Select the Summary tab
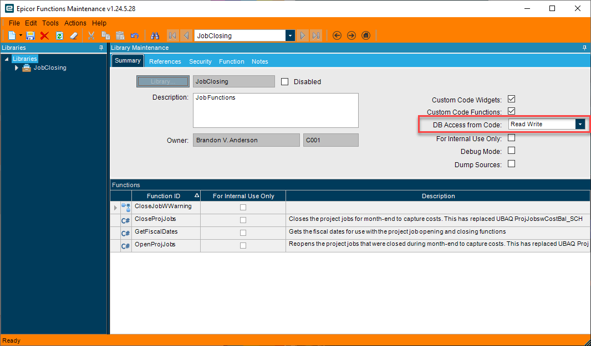The width and height of the screenshot is (591, 346). 128,60
